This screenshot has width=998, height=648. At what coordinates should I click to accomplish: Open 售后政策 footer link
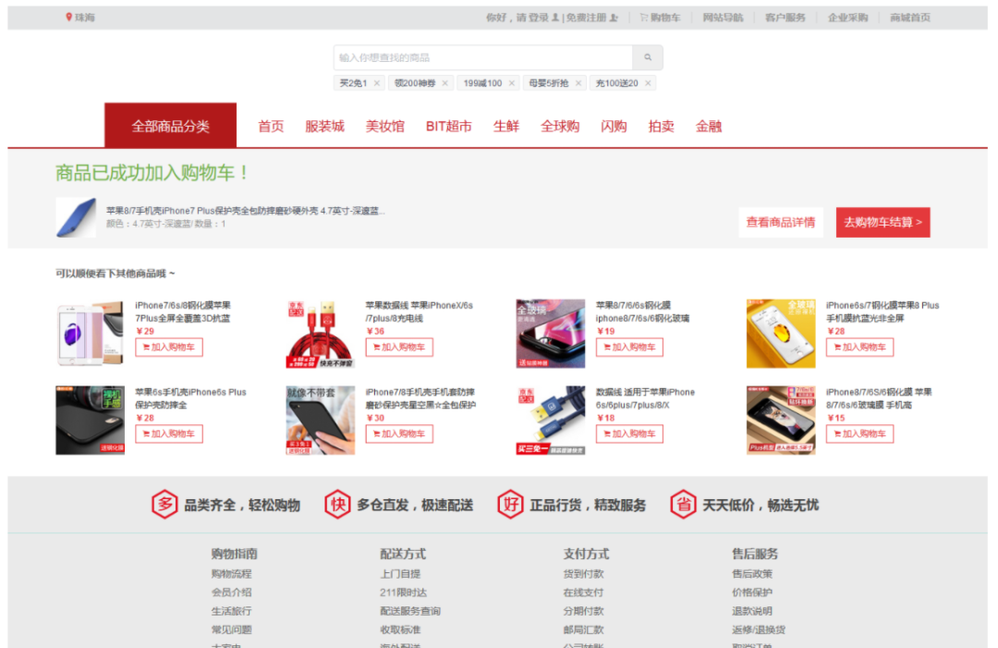click(752, 573)
